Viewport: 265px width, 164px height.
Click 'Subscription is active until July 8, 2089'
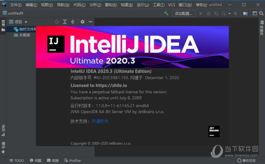click(x=106, y=98)
